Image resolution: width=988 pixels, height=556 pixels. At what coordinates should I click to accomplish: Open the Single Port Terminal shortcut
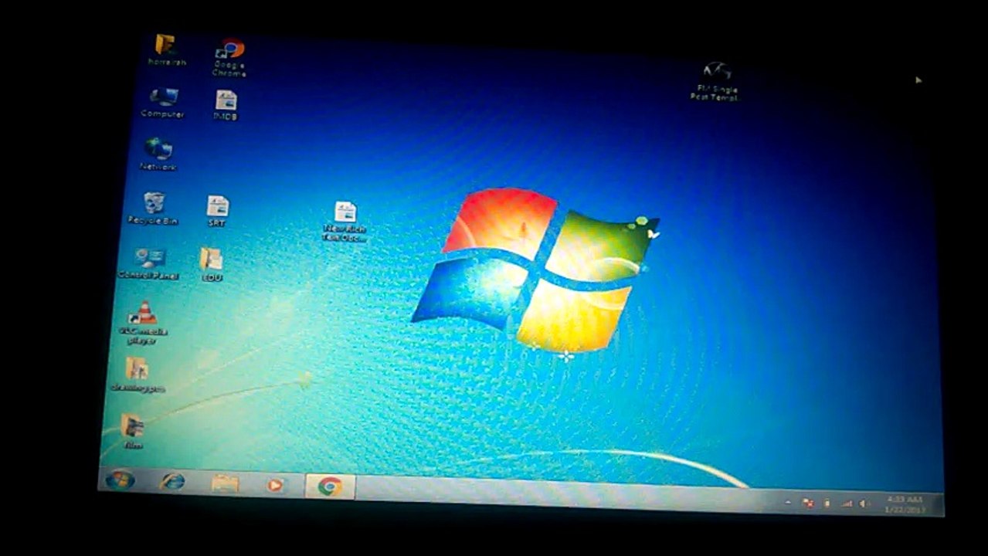point(715,81)
